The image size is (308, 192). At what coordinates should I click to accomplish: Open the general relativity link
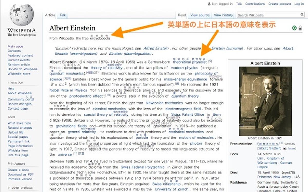(82, 132)
